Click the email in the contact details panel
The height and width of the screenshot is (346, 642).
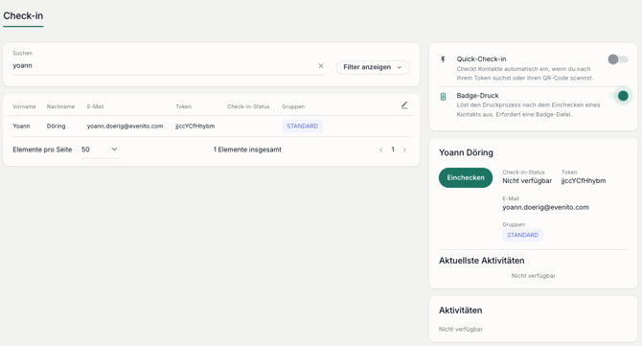[x=545, y=208]
